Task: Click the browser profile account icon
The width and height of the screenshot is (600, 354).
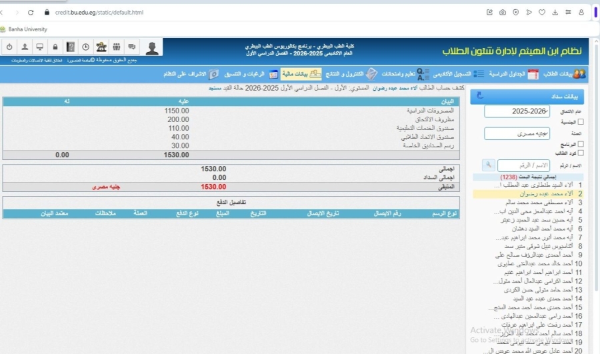Action: pyautogui.click(x=581, y=12)
